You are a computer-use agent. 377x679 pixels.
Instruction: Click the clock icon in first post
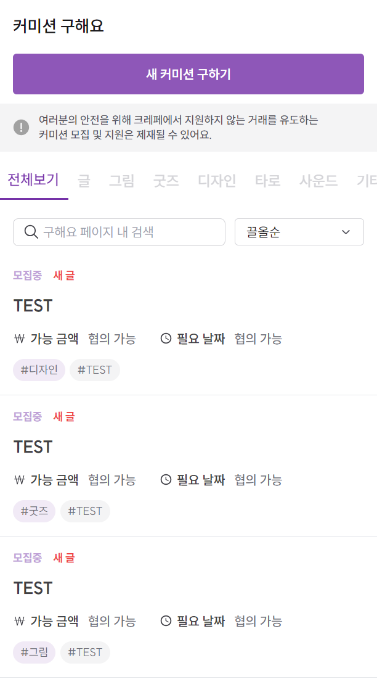click(166, 338)
